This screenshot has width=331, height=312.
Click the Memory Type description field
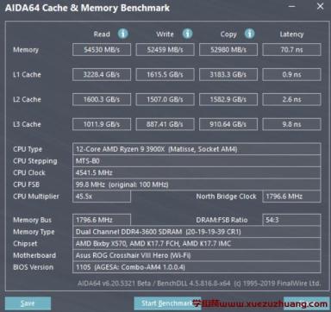(x=197, y=232)
